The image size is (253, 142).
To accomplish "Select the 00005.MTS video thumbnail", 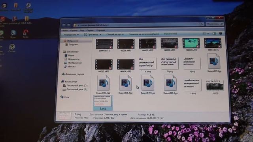I will tap(104, 44).
